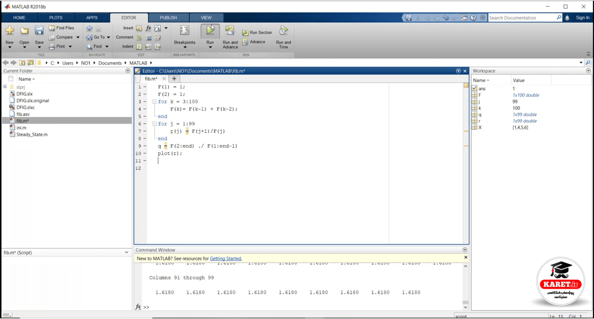Viewport: 594px width, 319px height.
Task: Click the Insert Section icon
Action: click(139, 28)
